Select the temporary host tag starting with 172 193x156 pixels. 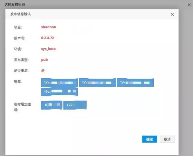click(75, 105)
